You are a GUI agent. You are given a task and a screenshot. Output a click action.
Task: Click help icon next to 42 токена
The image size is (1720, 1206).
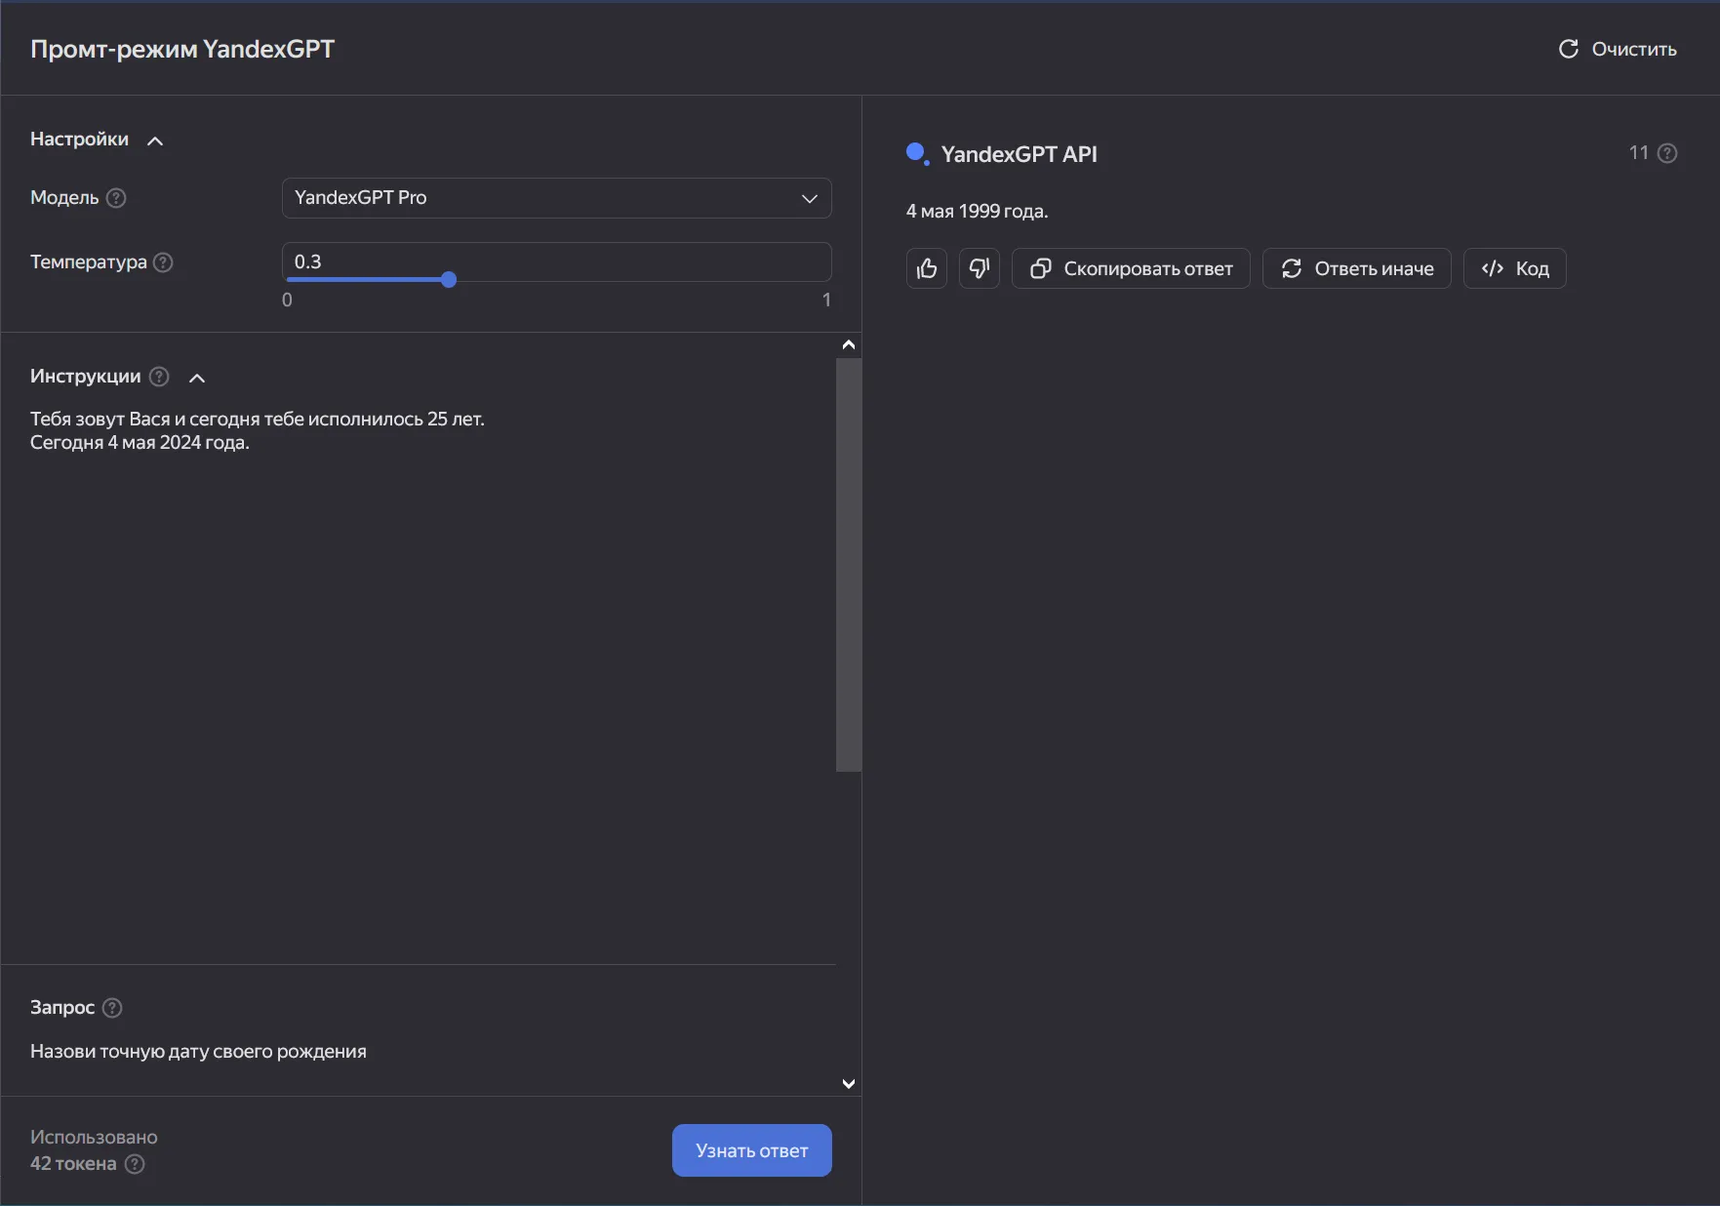coord(135,1164)
